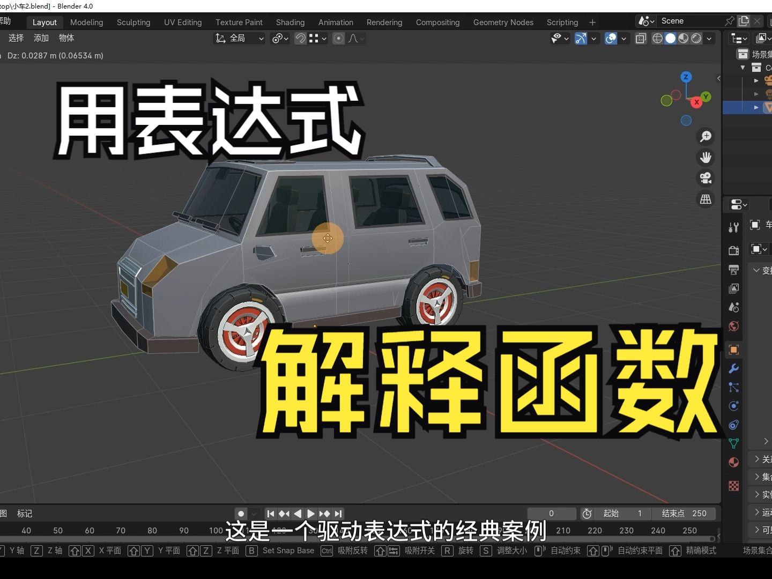
Task: Expand the selected object row in outliner
Action: coord(756,107)
